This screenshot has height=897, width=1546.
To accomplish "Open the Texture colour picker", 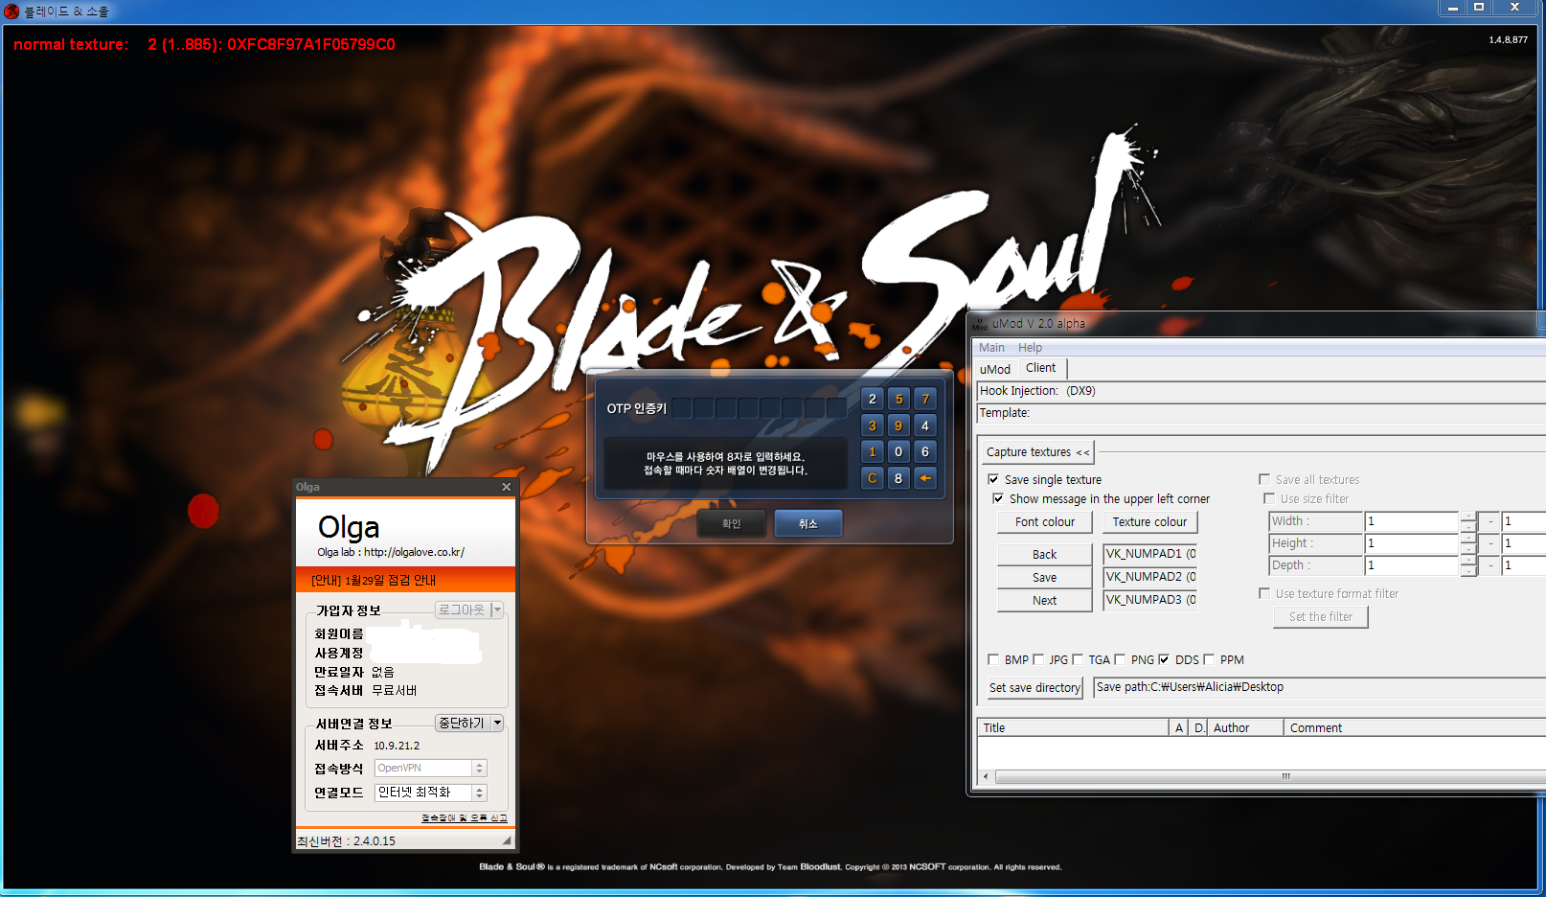I will point(1149,522).
